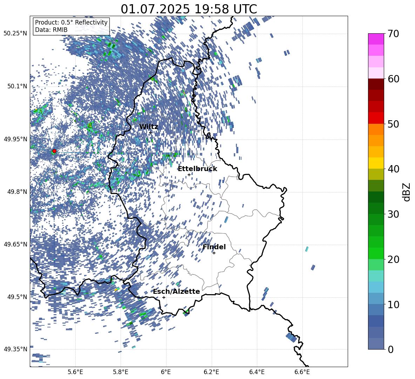Click the magenta top colorbar segment
The height and width of the screenshot is (379, 415).
(x=376, y=39)
